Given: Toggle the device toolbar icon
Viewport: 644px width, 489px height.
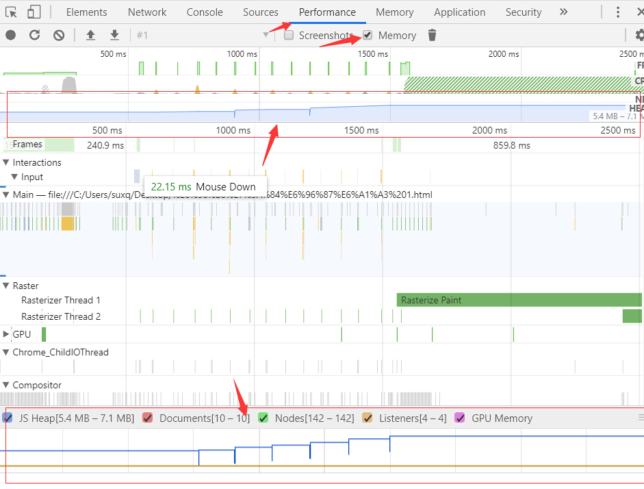Looking at the screenshot, I should click(34, 12).
